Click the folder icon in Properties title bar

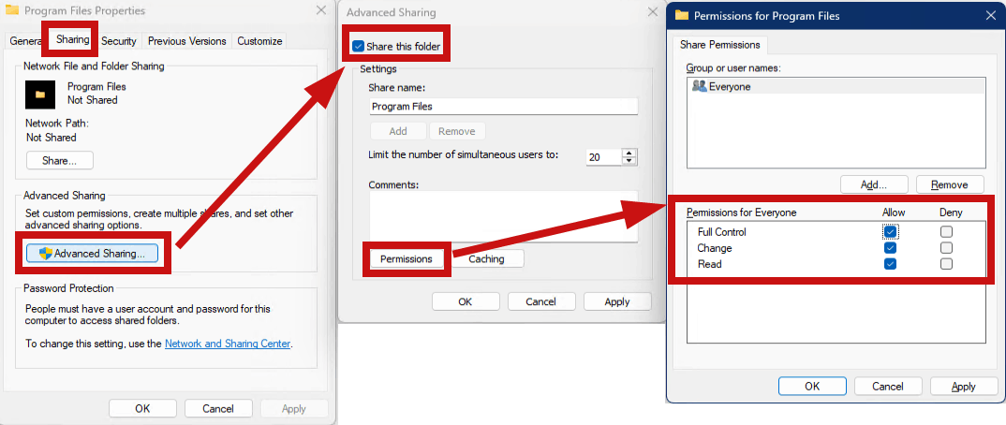pos(11,10)
